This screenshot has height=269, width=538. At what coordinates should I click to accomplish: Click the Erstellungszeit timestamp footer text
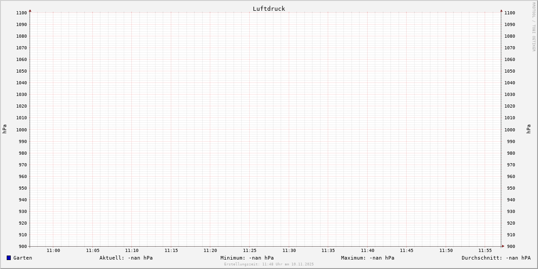[269, 265]
